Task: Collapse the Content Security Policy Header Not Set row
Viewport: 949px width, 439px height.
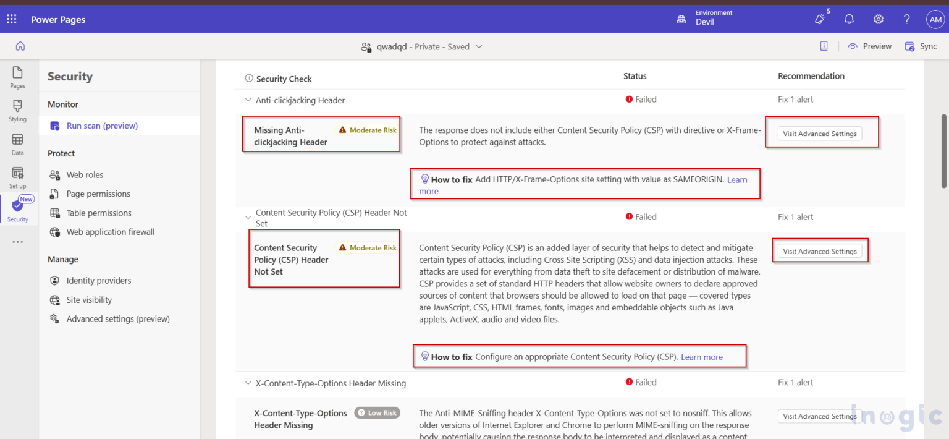Action: 248,218
